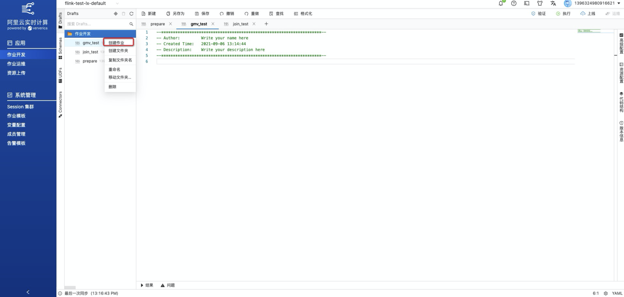Click 撤销 undo in toolbar

pyautogui.click(x=227, y=14)
